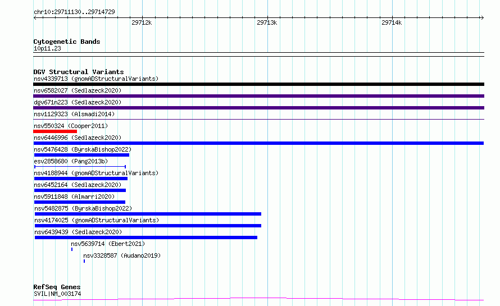Open the nsv5639714 (Ebert2021) label
500x306 pixels.
pyautogui.click(x=108, y=244)
